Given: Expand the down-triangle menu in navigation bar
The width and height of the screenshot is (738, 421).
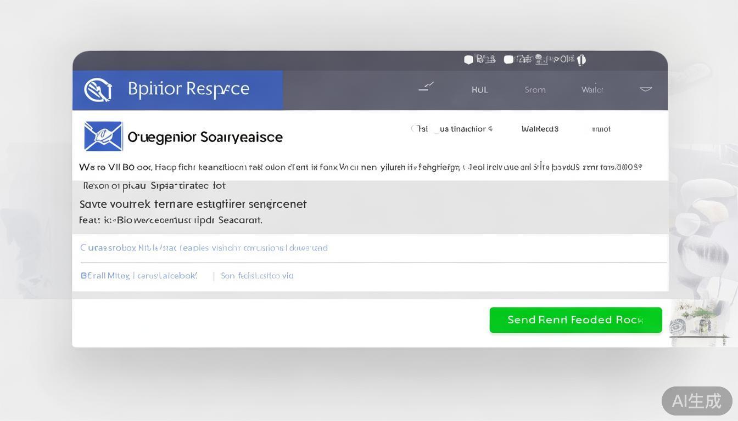Looking at the screenshot, I should [646, 89].
